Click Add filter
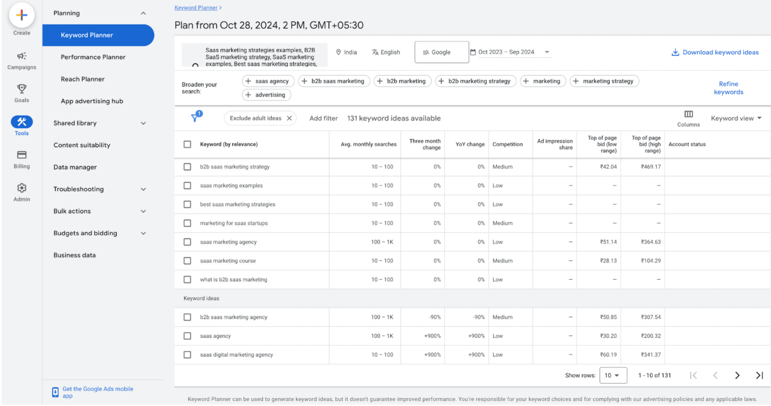Image resolution: width=771 pixels, height=406 pixels. point(323,118)
